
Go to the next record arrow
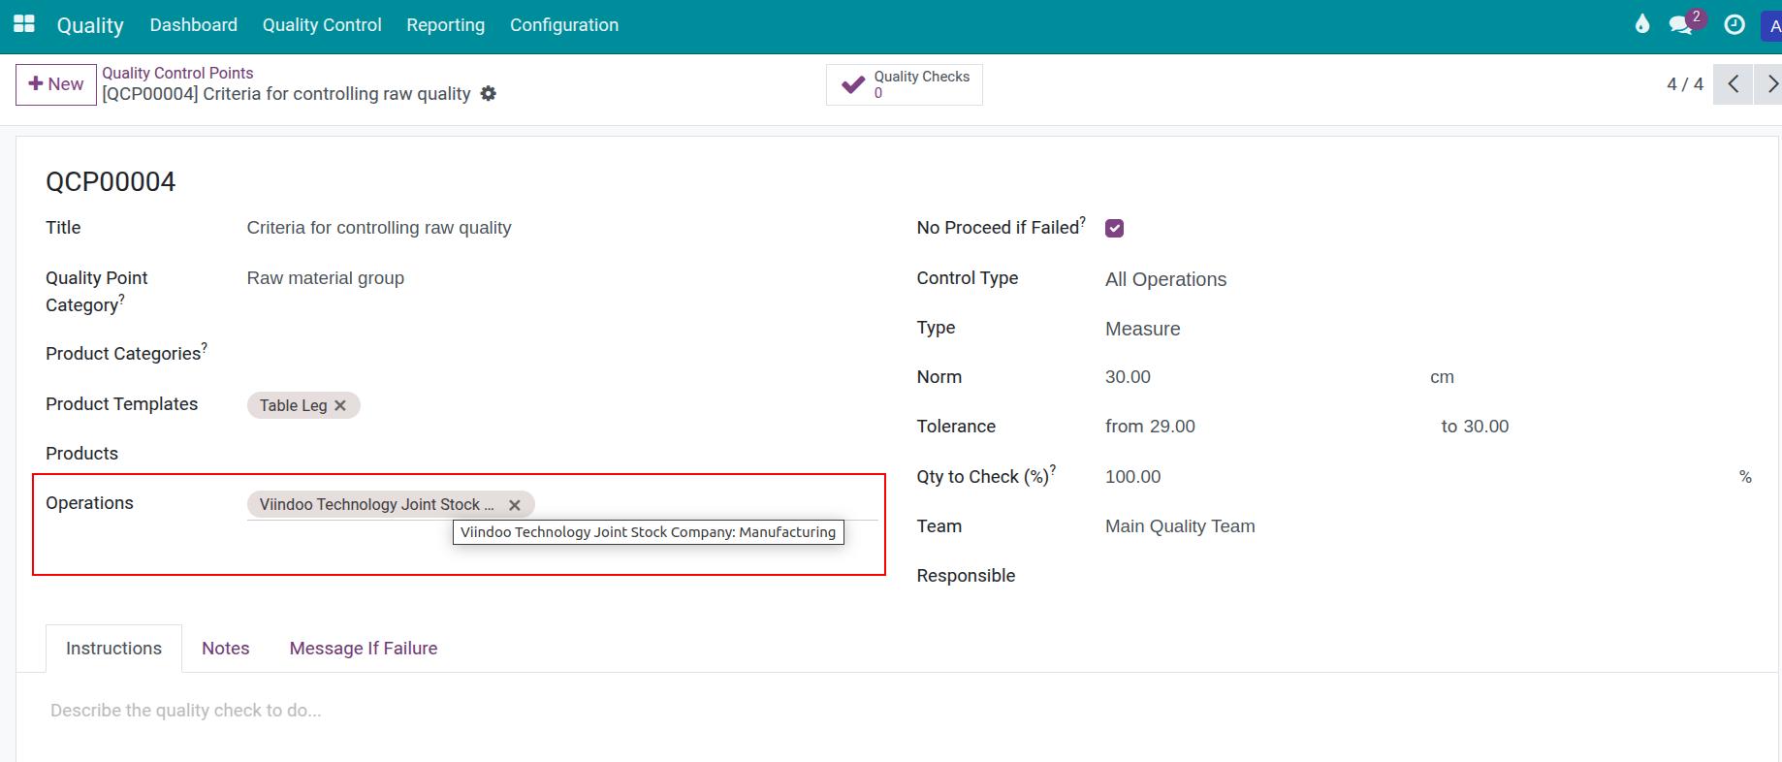(1770, 84)
